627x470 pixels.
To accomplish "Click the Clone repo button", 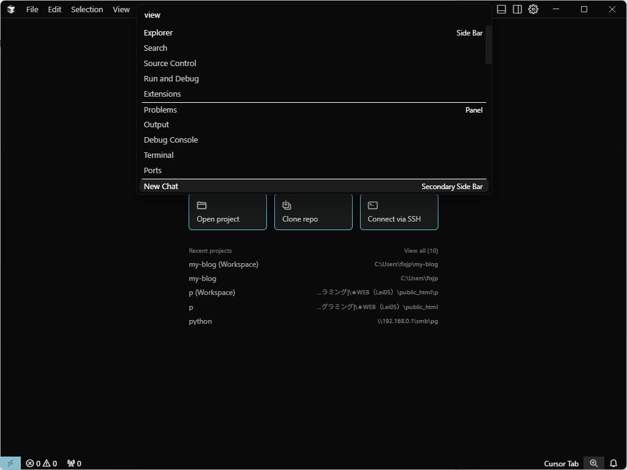I will click(313, 212).
